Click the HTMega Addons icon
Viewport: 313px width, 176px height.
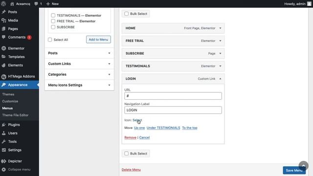pos(3,76)
